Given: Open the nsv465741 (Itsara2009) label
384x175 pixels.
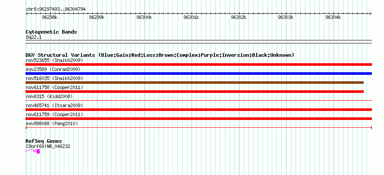Looking at the screenshot, I should click(x=54, y=105).
